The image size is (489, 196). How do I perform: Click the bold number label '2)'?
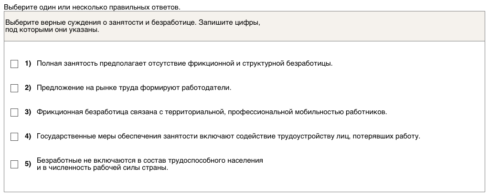pyautogui.click(x=28, y=88)
